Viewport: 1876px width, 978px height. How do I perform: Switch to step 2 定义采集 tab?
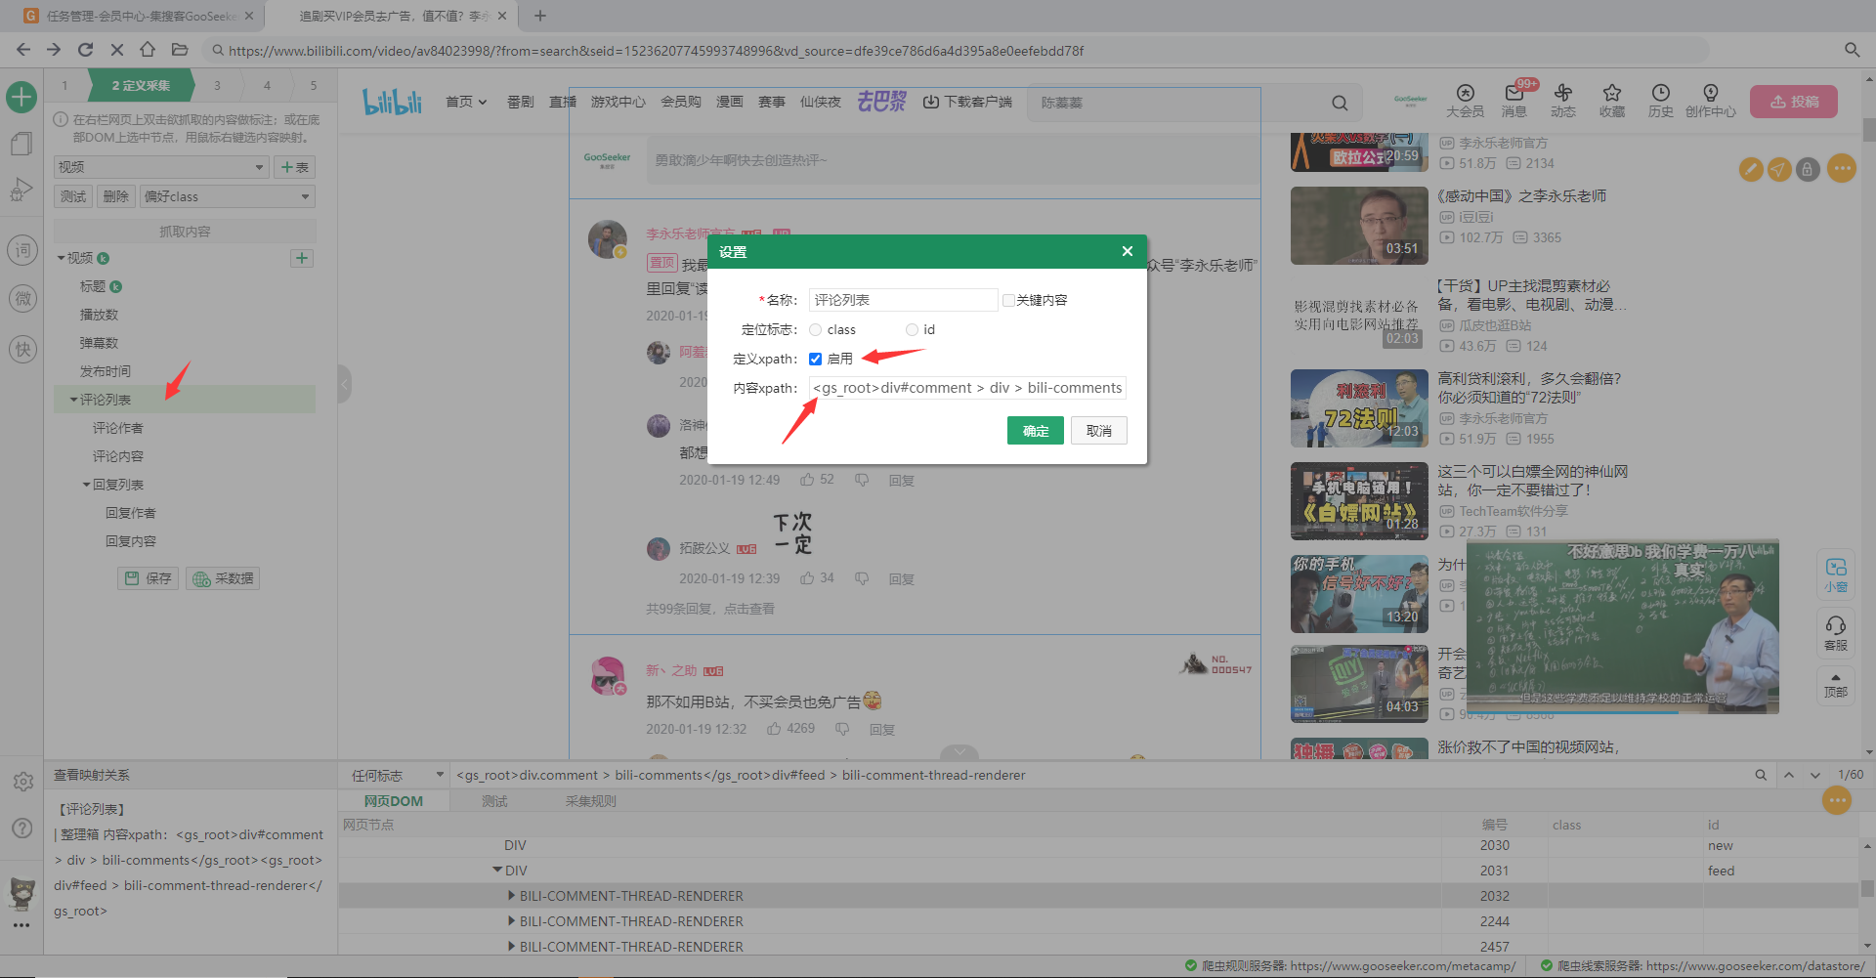[x=141, y=86]
